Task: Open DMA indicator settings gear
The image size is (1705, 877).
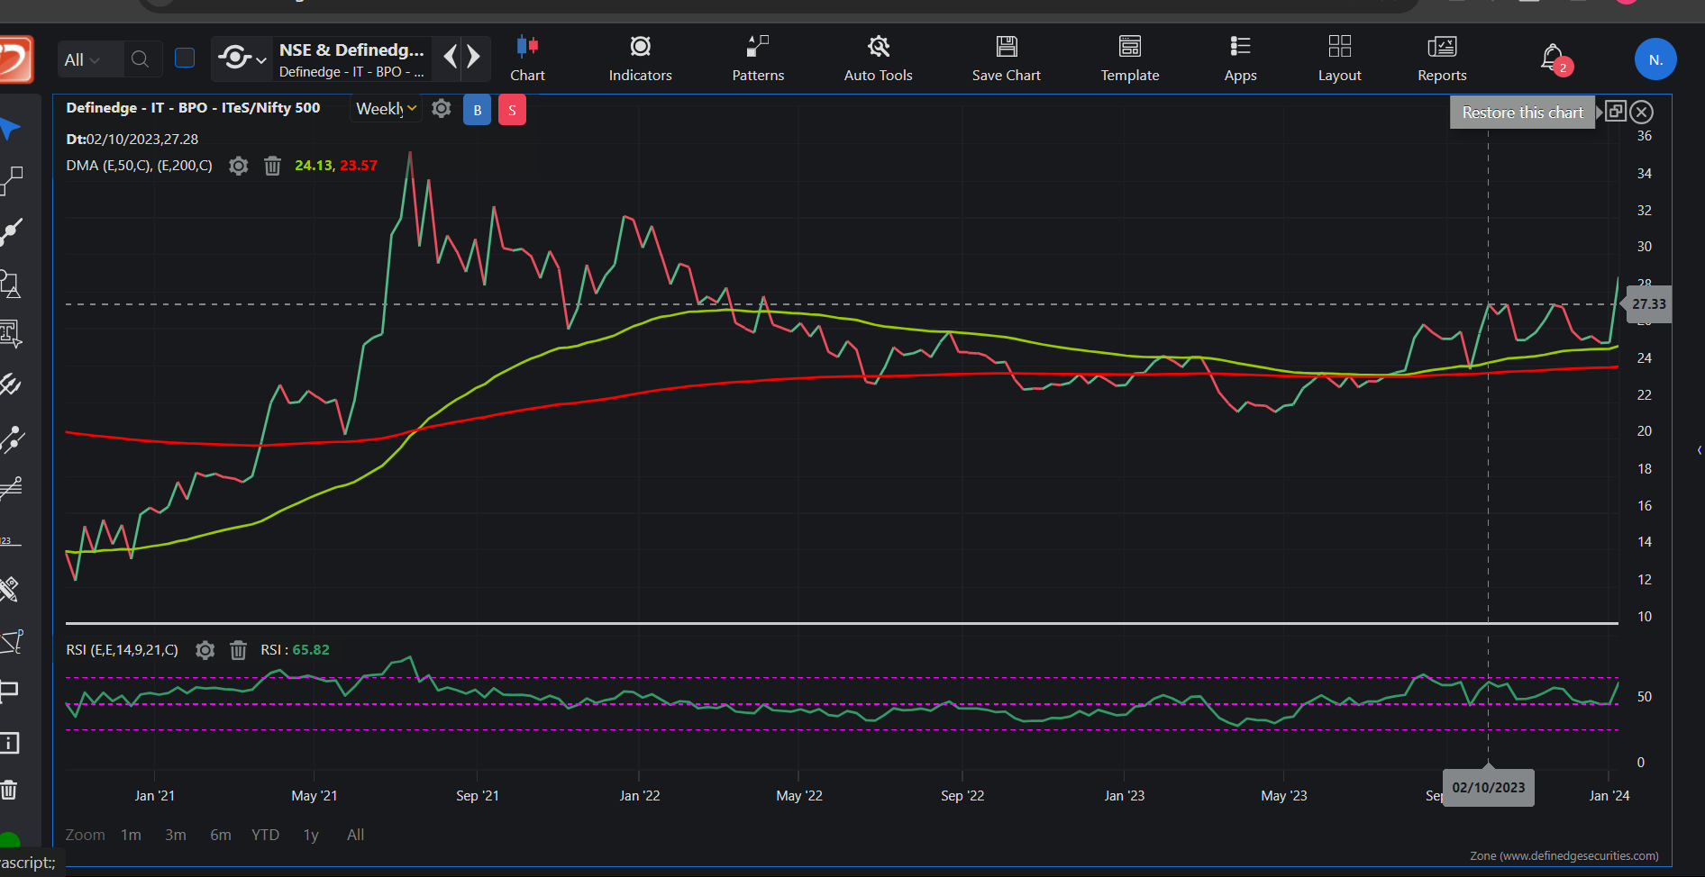Action: click(238, 166)
